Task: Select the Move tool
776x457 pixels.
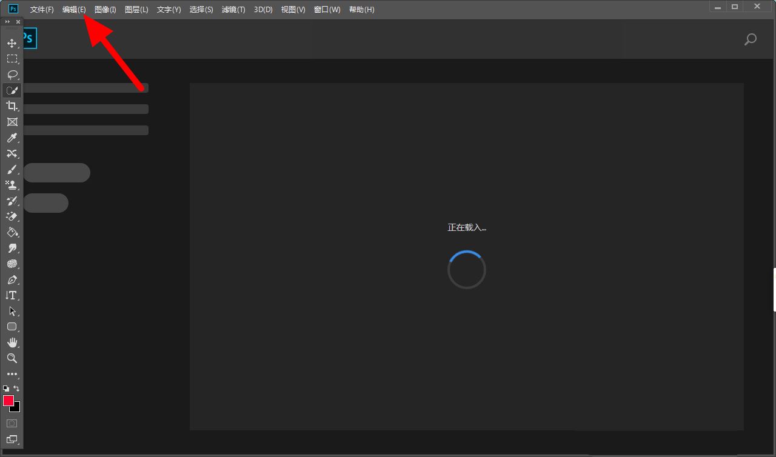Action: [12, 43]
